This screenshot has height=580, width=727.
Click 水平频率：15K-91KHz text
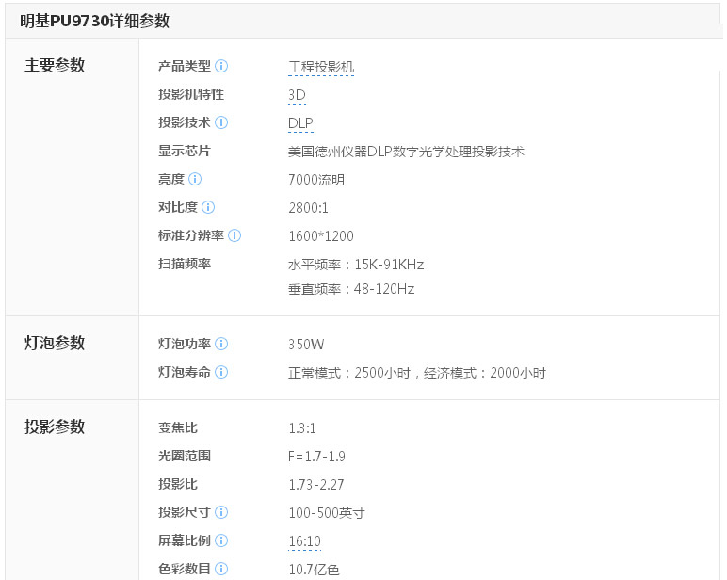(356, 265)
